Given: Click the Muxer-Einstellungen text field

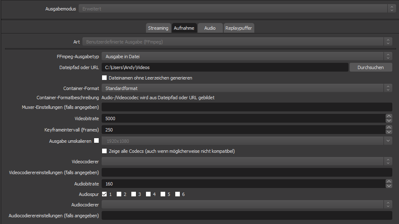Looking at the screenshot, I should coord(247,107).
